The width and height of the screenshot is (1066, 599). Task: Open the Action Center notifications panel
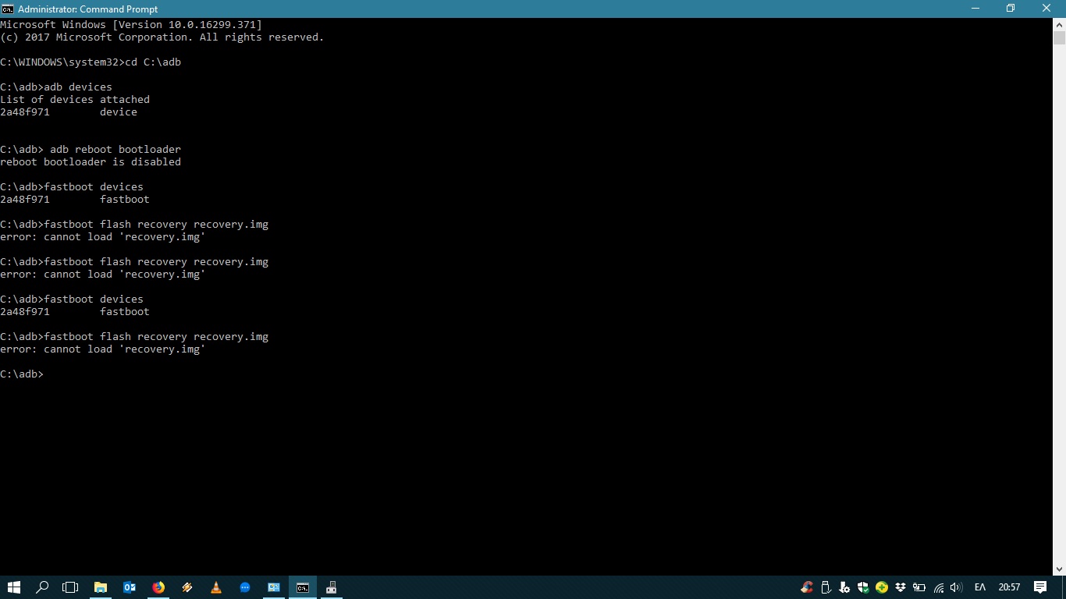click(x=1040, y=587)
